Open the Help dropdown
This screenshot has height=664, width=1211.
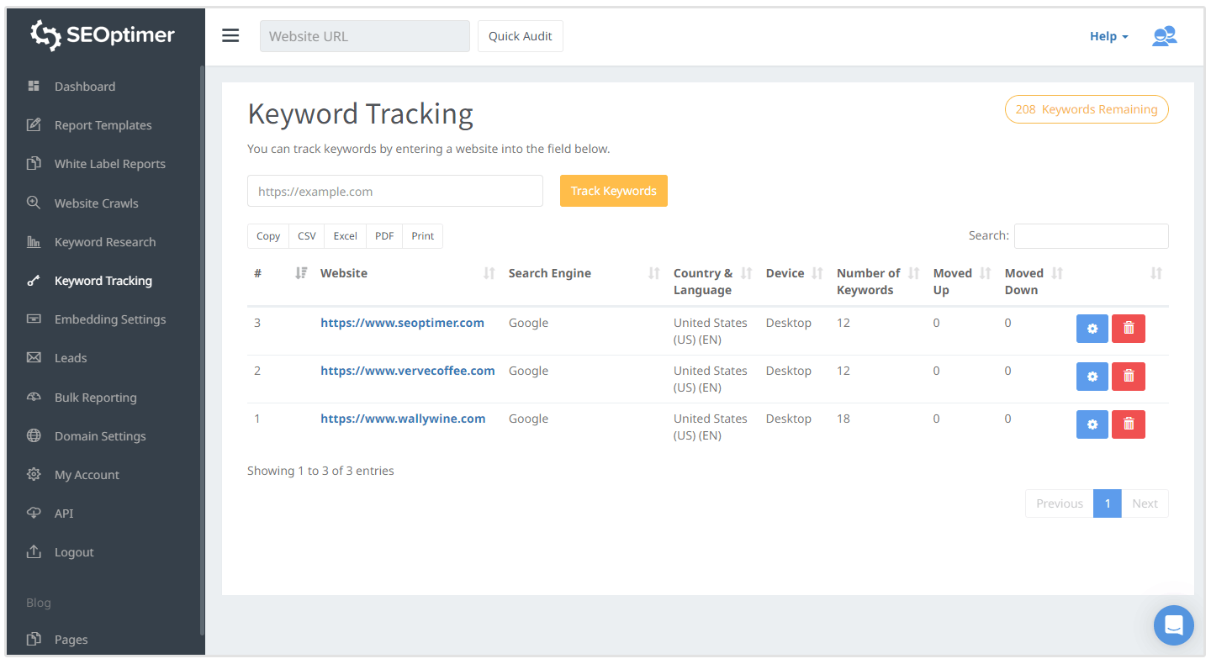tap(1108, 36)
